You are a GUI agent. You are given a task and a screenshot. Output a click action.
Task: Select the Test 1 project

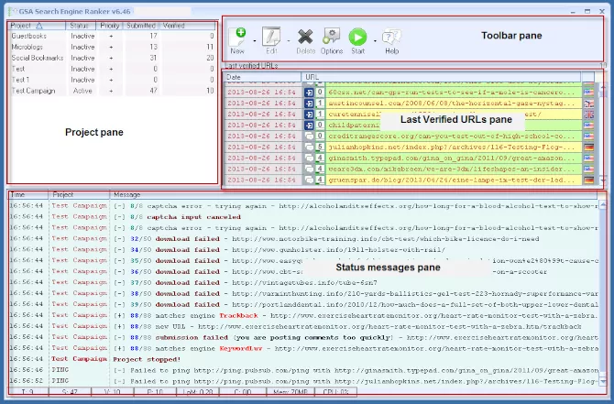(x=112, y=80)
